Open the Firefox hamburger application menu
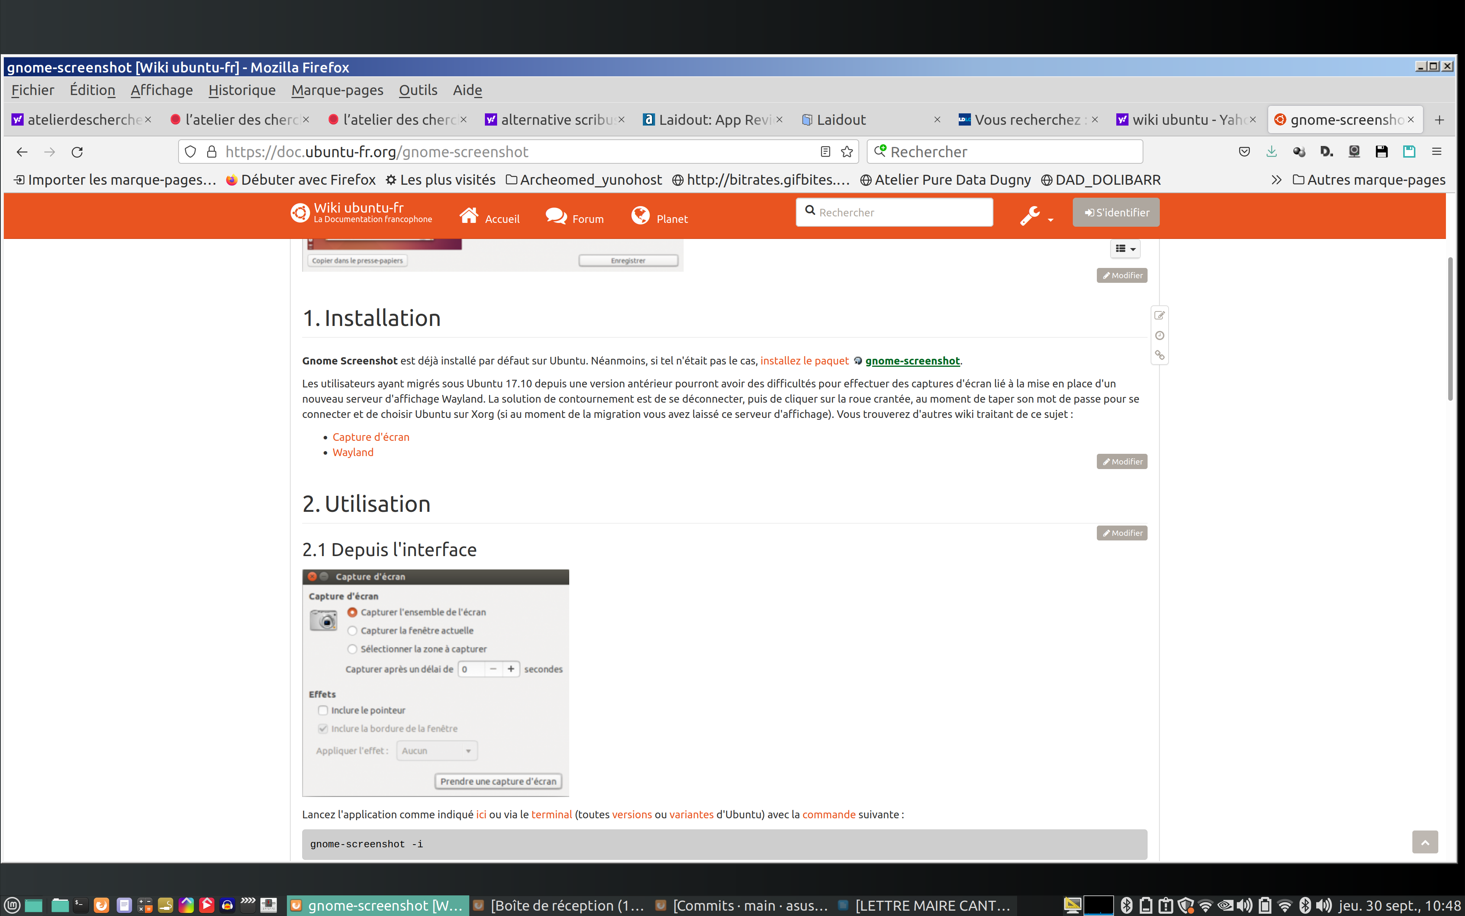The height and width of the screenshot is (916, 1465). click(1436, 152)
